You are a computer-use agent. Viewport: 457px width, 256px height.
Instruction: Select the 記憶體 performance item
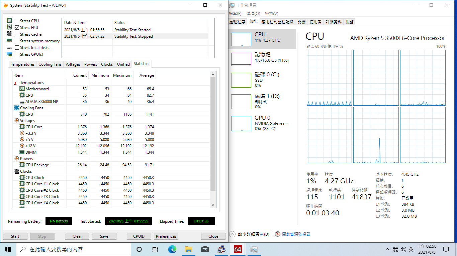point(263,59)
